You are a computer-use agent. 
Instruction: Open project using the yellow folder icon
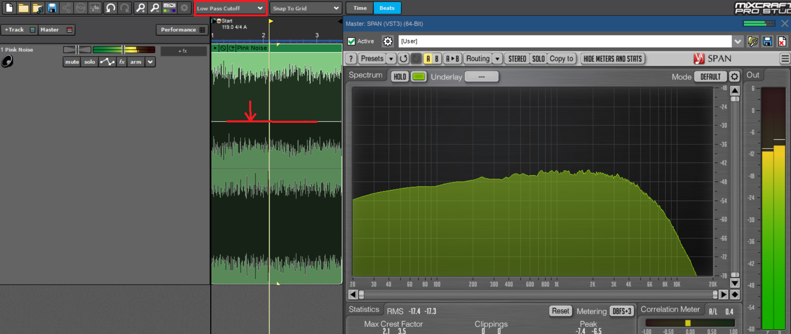[x=23, y=8]
